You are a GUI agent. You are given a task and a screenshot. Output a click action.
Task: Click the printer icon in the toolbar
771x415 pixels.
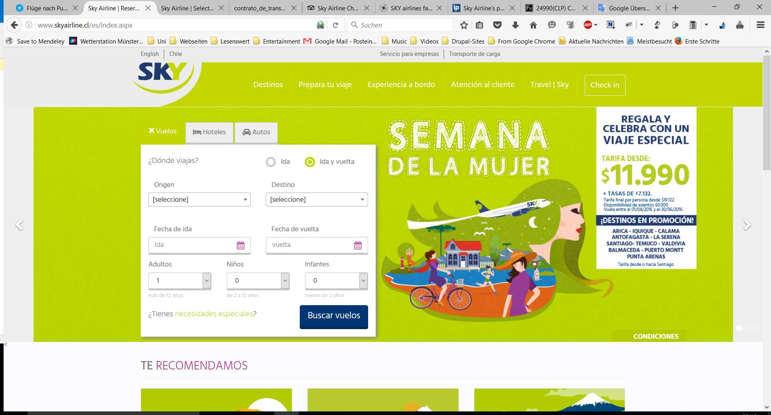coord(740,25)
